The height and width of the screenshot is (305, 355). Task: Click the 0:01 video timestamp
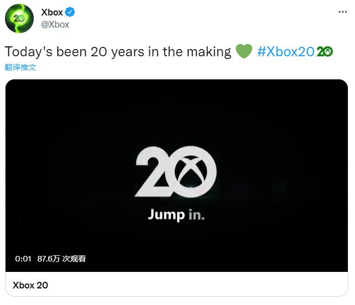22,258
